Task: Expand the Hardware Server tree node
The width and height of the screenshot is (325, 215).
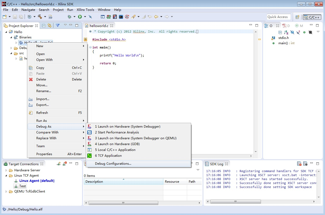Action: 7,170
